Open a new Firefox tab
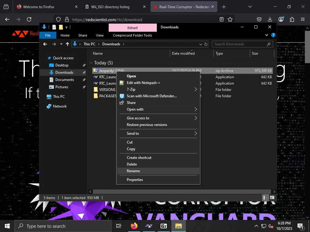The image size is (310, 232). (224, 7)
